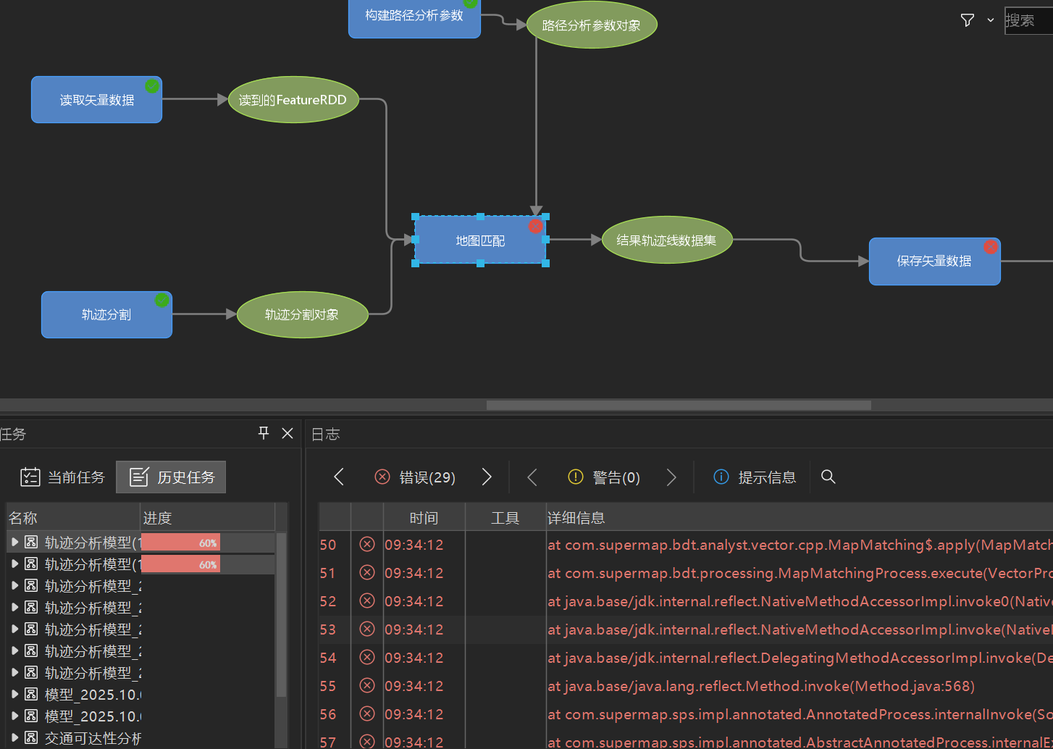
Task: Close the task panel
Action: click(x=288, y=433)
